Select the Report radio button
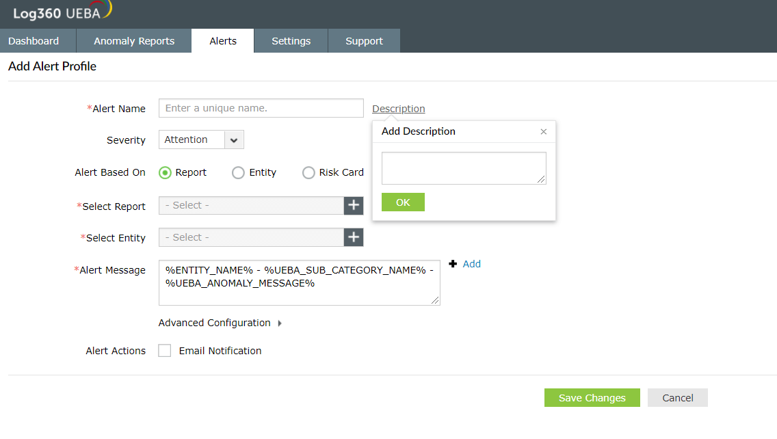Screen dimensions: 777x439 pyautogui.click(x=165, y=173)
